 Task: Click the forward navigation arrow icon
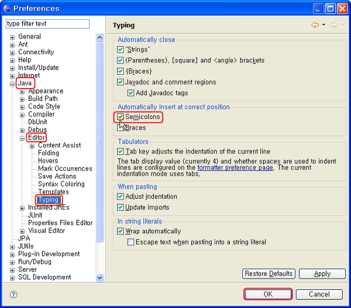click(x=333, y=24)
